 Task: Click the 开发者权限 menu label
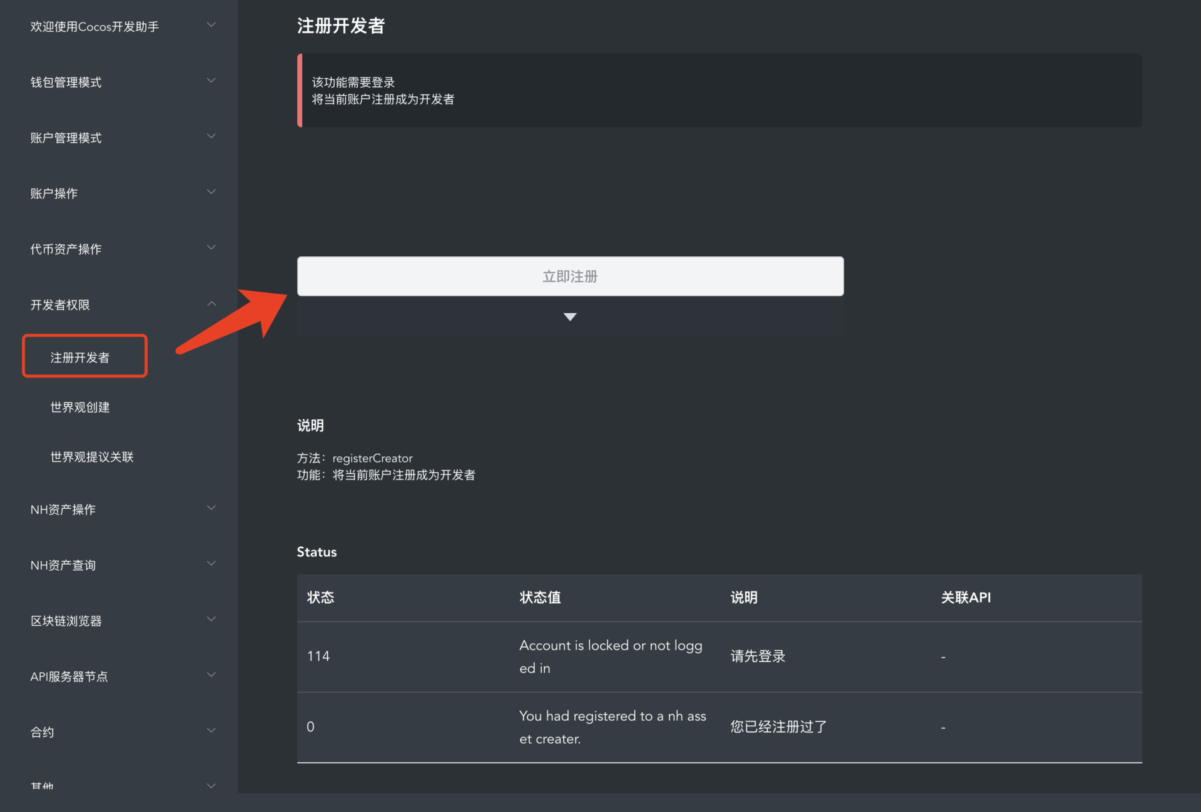point(60,305)
